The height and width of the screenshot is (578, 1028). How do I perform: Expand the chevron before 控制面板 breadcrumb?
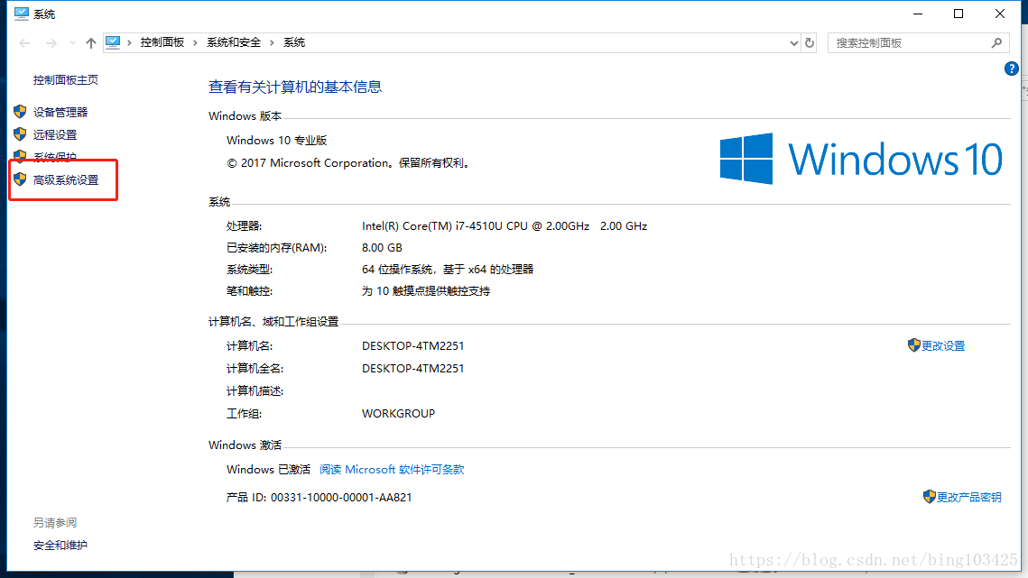tap(129, 42)
